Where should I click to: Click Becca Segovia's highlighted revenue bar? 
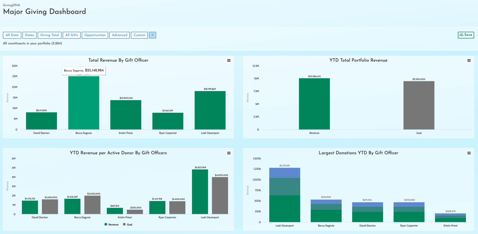click(x=84, y=103)
